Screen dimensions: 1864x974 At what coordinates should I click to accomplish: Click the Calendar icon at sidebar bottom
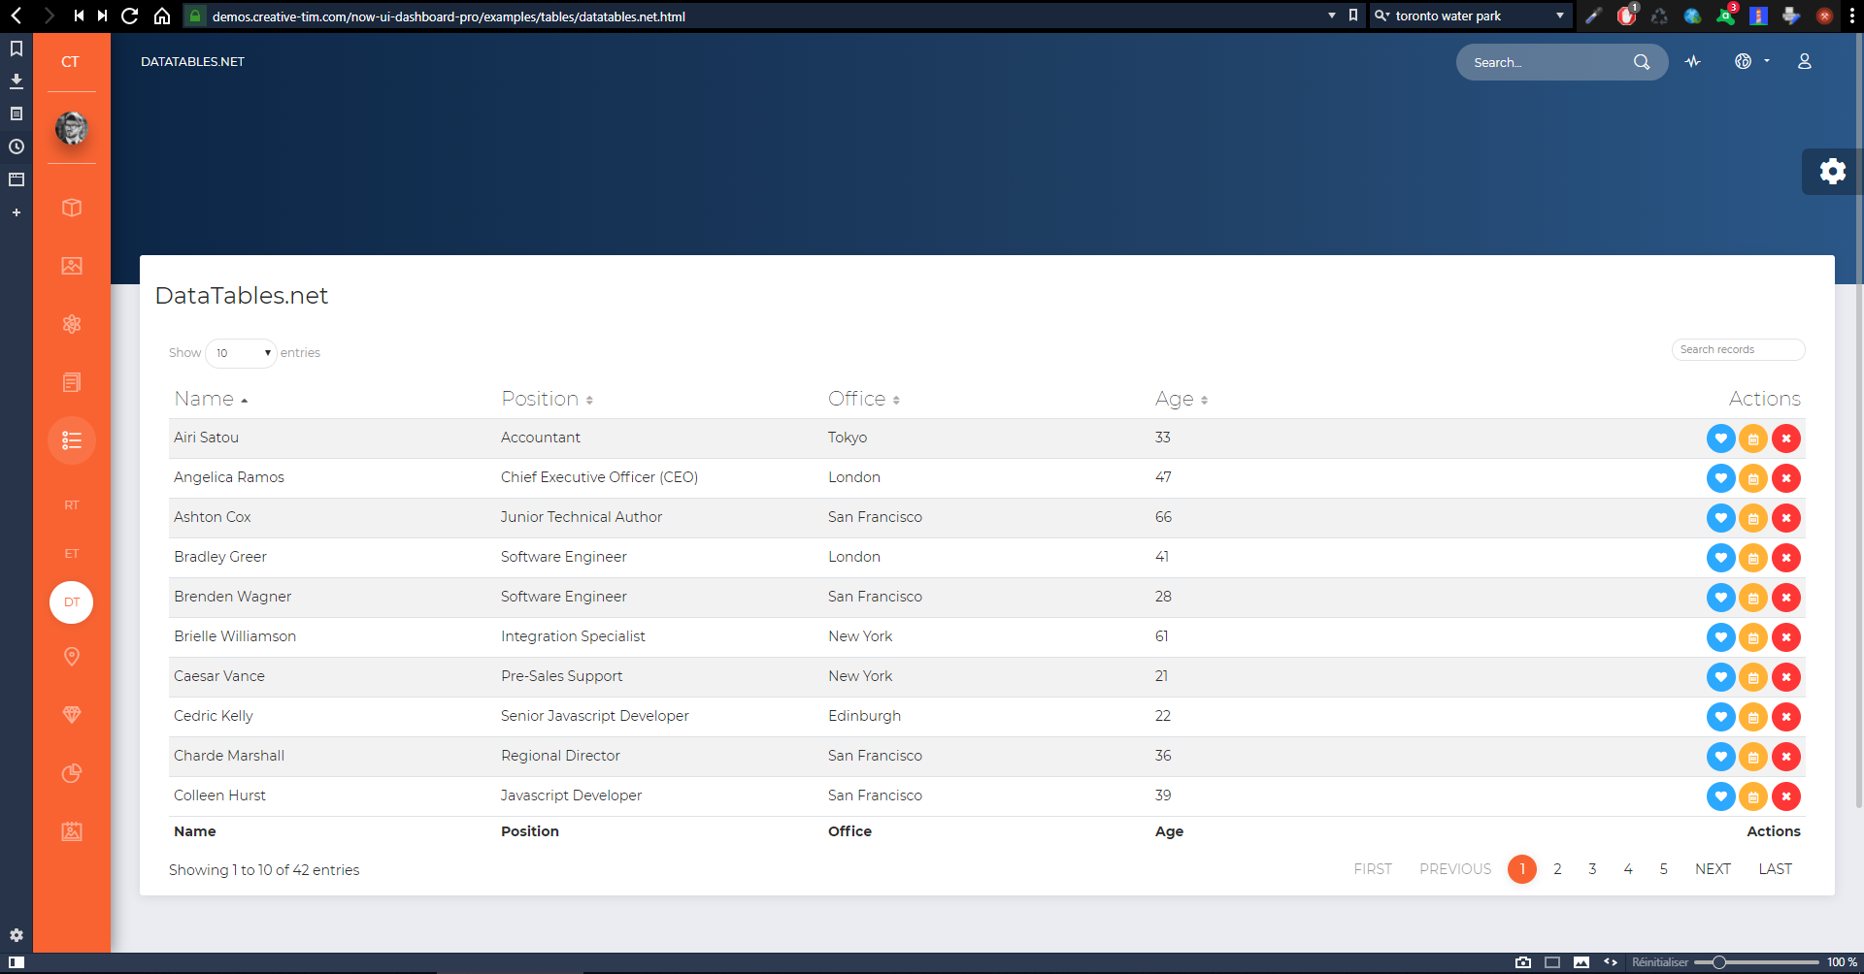click(x=72, y=831)
